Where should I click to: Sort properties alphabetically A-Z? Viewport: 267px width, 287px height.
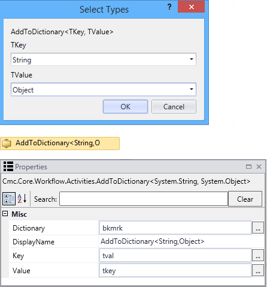coord(22,199)
